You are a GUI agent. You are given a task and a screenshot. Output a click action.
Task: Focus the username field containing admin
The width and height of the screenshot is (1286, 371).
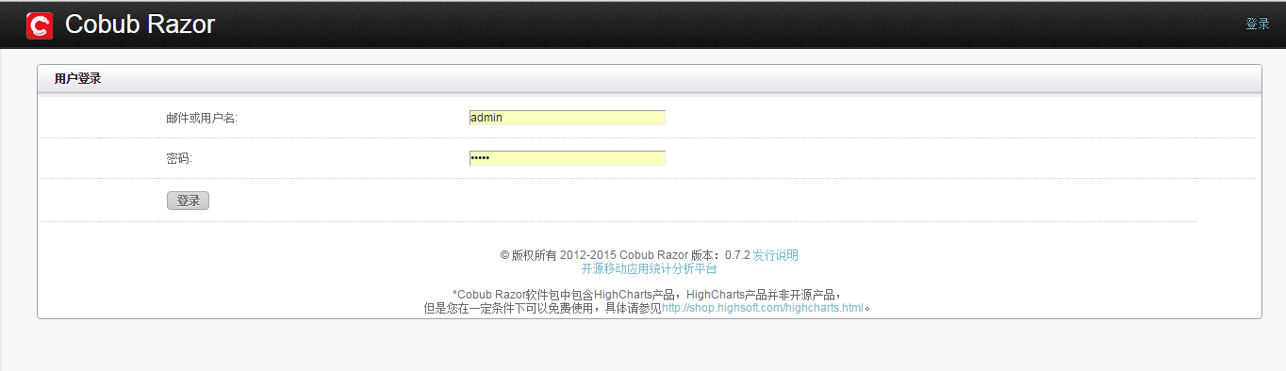(x=567, y=118)
